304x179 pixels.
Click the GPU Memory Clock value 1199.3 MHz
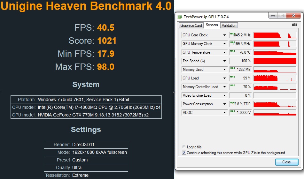[240, 44]
